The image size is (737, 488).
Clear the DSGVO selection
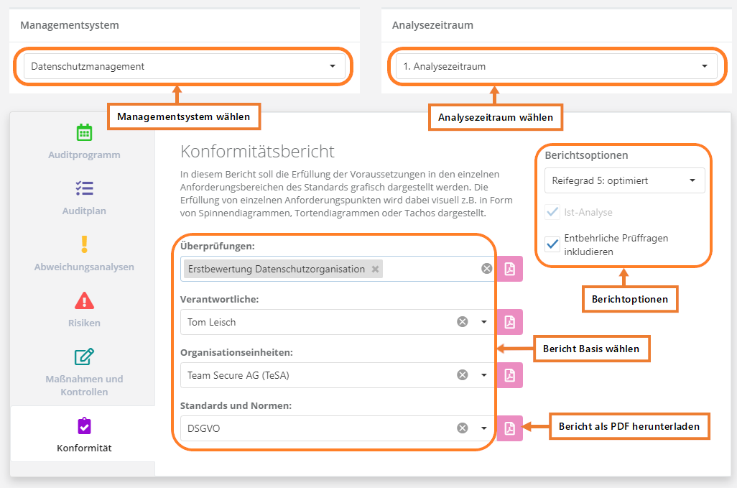[463, 428]
